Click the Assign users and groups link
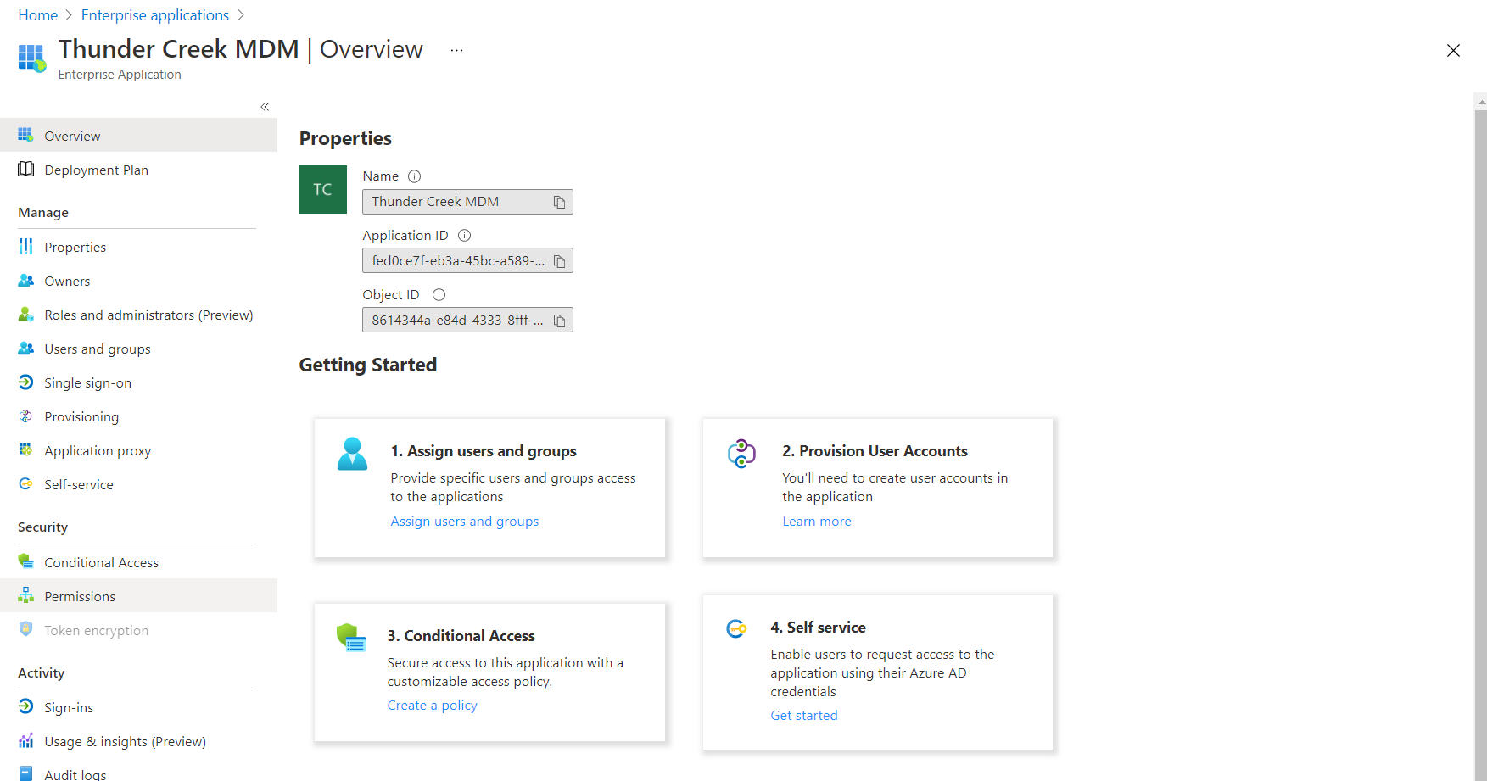The image size is (1487, 781). (x=464, y=522)
